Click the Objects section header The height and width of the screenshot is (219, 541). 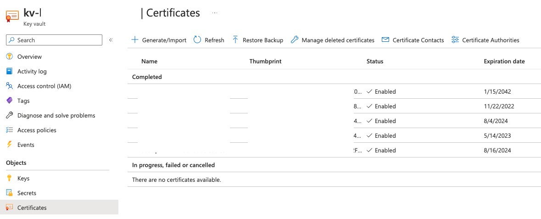[x=16, y=163]
